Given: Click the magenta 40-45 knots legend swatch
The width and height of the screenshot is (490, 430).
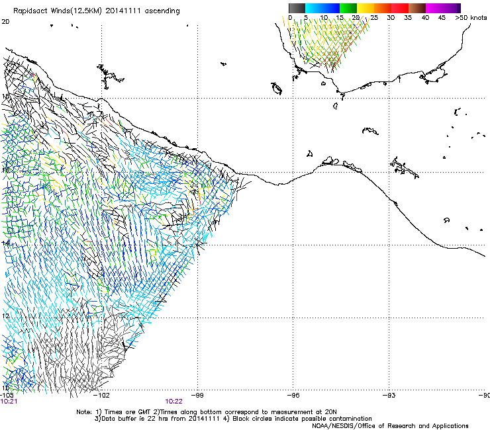Looking at the screenshot, I should (434, 8).
